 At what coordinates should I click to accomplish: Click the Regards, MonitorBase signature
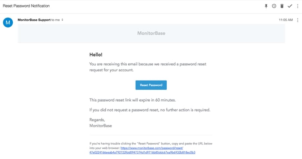(x=101, y=123)
